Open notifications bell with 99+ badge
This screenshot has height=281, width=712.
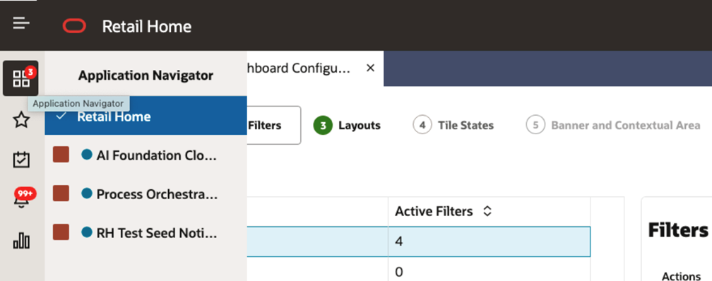(x=22, y=198)
